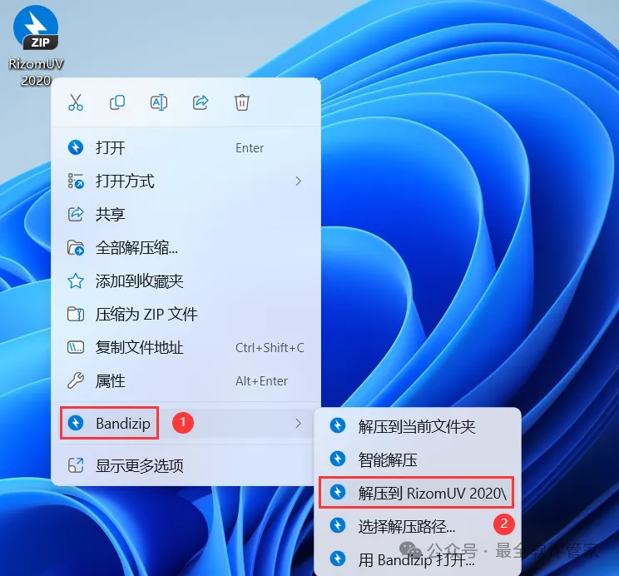Select 显示更多选项 entry
Image resolution: width=619 pixels, height=576 pixels.
[186, 465]
